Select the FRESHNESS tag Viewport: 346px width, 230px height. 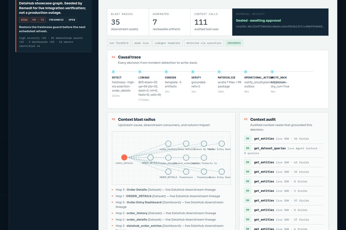[x=56, y=20]
